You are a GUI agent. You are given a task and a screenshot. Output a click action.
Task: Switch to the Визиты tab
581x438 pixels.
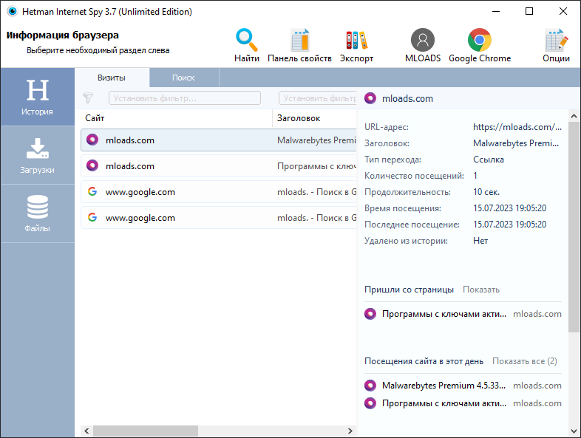pos(112,78)
